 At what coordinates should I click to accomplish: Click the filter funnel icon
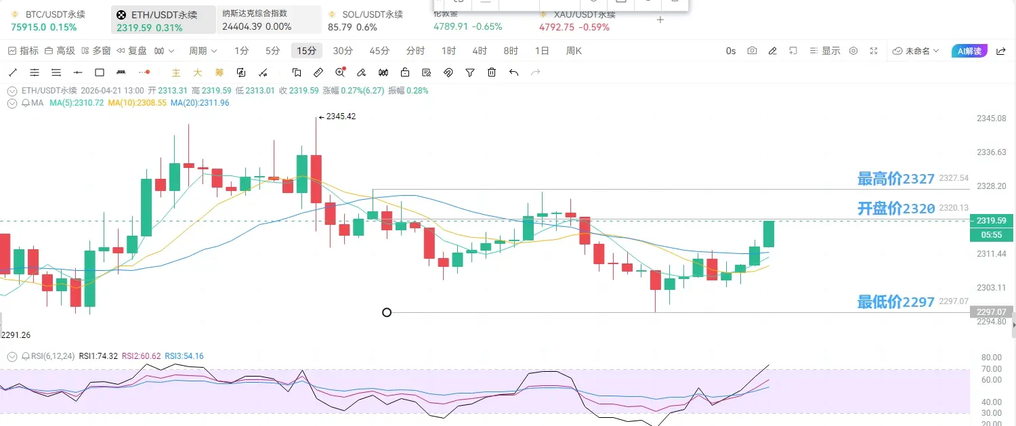pyautogui.click(x=470, y=72)
